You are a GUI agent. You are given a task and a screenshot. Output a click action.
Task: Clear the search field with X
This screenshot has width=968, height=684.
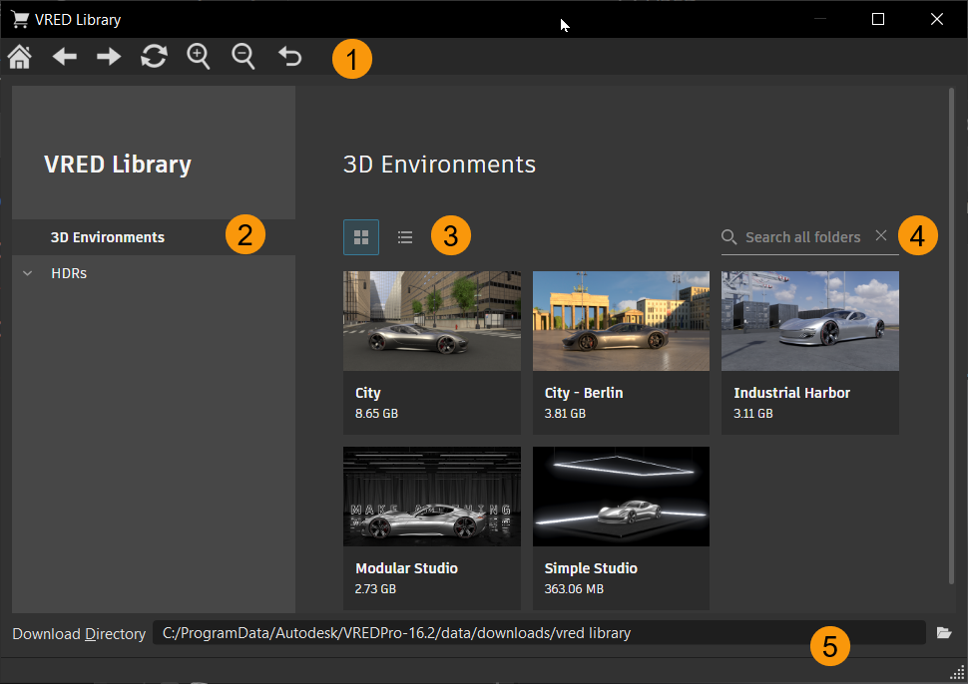pyautogui.click(x=881, y=235)
